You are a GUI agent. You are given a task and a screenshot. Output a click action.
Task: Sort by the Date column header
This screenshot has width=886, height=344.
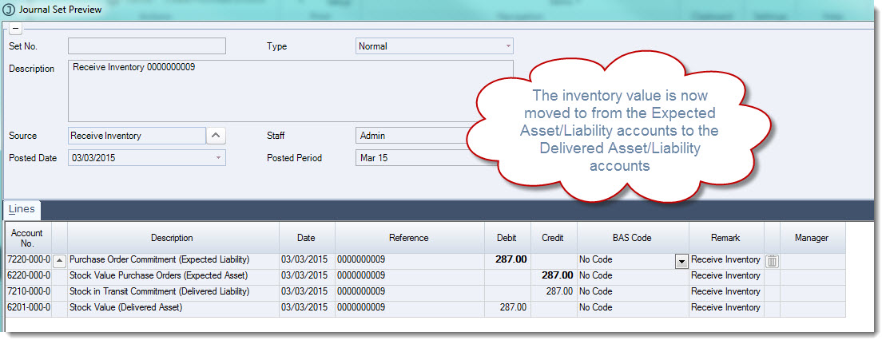tap(306, 238)
